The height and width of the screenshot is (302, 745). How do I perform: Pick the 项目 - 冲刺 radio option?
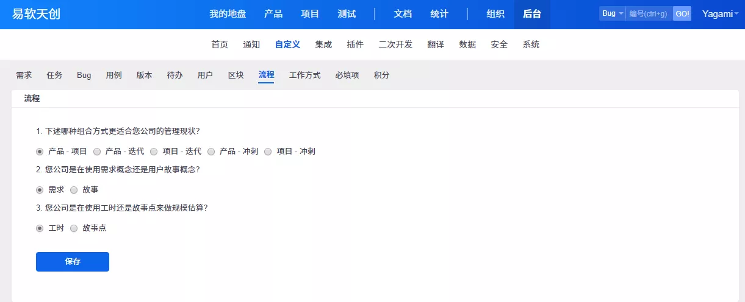[268, 151]
